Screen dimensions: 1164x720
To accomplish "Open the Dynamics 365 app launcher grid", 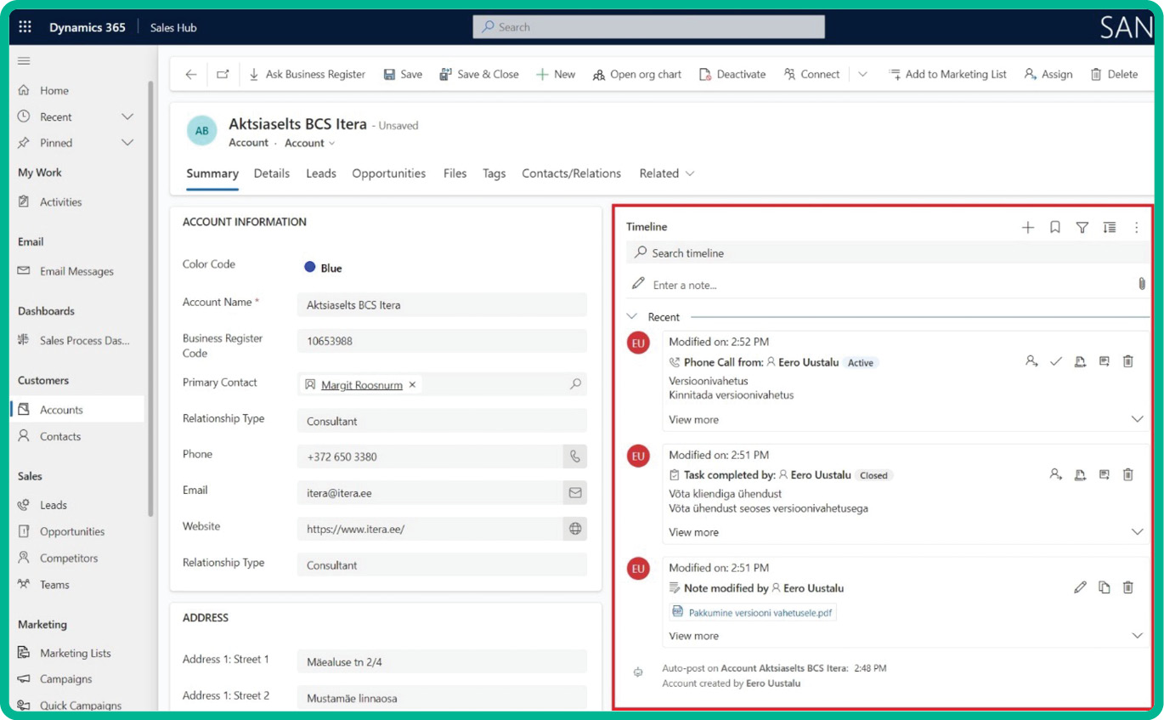I will (x=25, y=27).
